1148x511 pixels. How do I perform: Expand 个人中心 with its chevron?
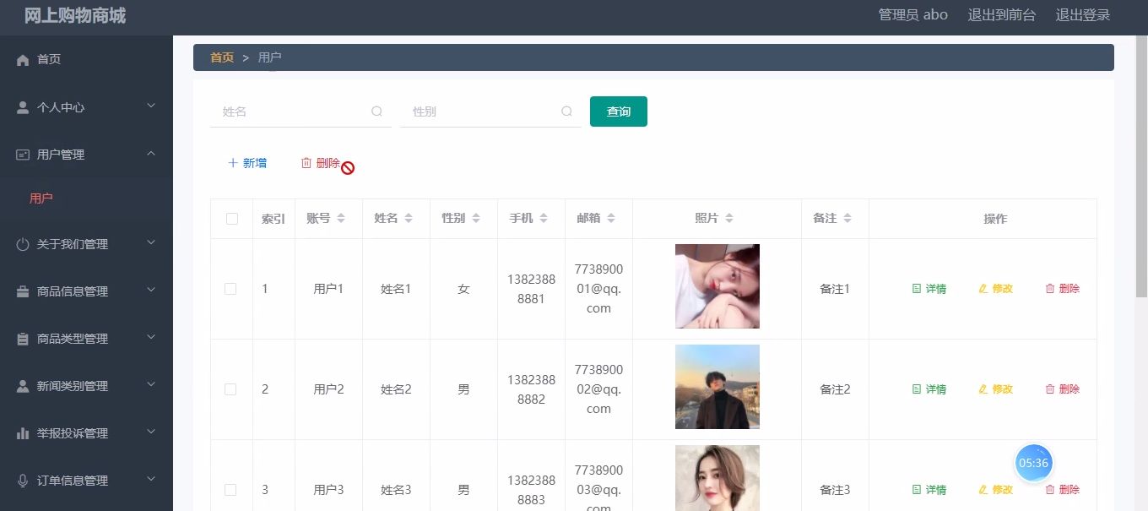click(151, 106)
